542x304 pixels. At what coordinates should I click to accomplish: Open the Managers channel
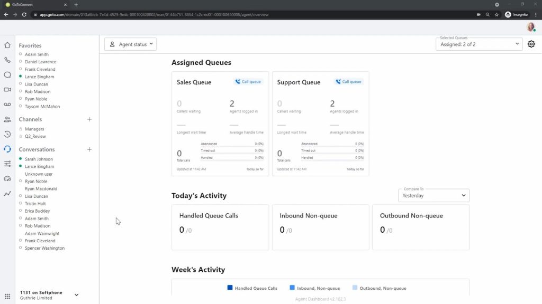34,129
